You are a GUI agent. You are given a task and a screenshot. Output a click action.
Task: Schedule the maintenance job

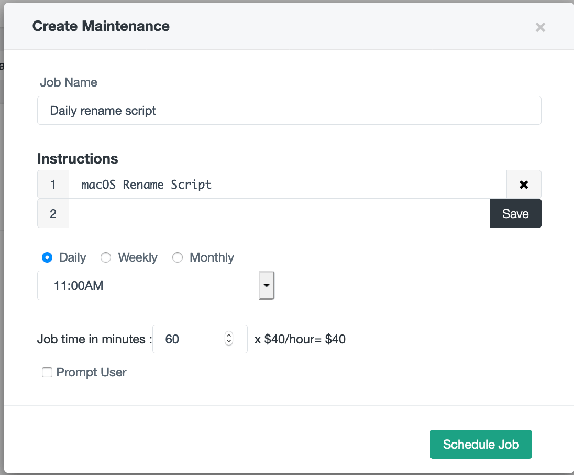[x=480, y=444]
